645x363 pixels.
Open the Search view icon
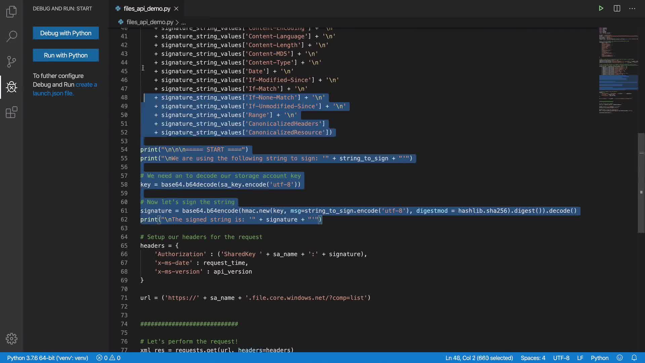11,36
